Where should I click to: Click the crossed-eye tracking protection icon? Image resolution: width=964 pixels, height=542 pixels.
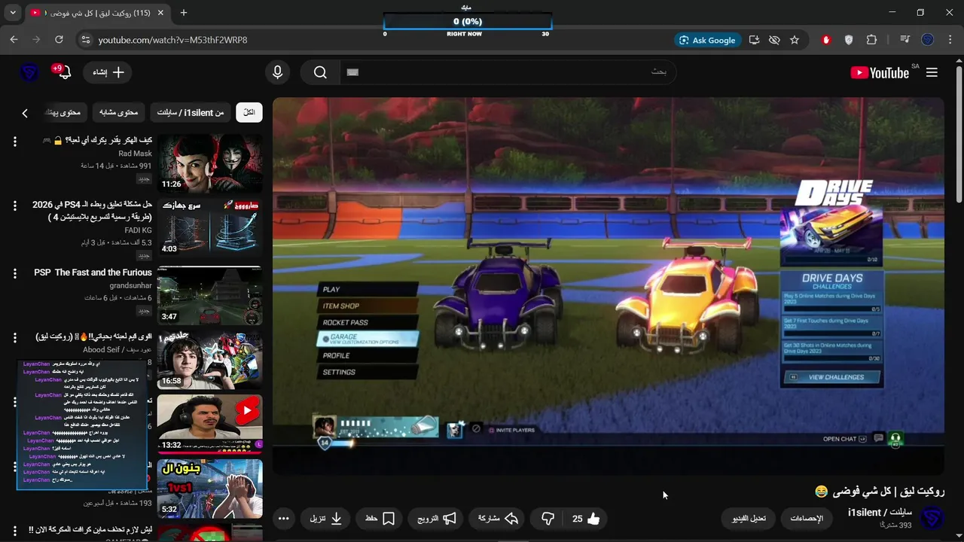(774, 40)
